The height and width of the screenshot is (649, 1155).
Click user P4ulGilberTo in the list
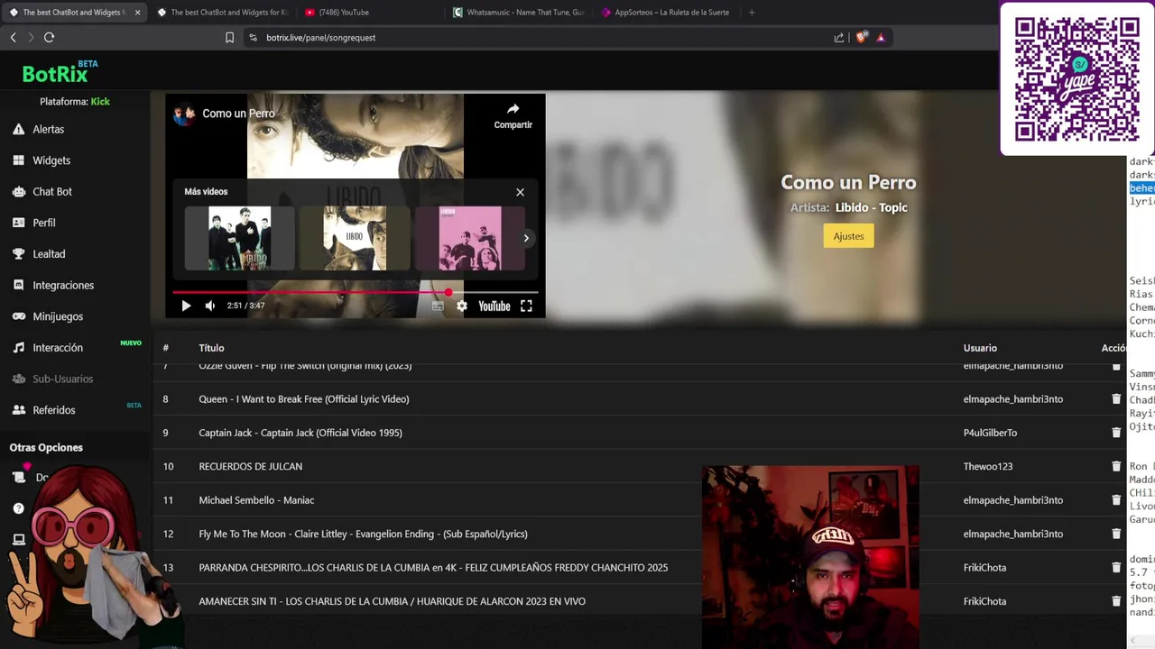[x=990, y=433]
